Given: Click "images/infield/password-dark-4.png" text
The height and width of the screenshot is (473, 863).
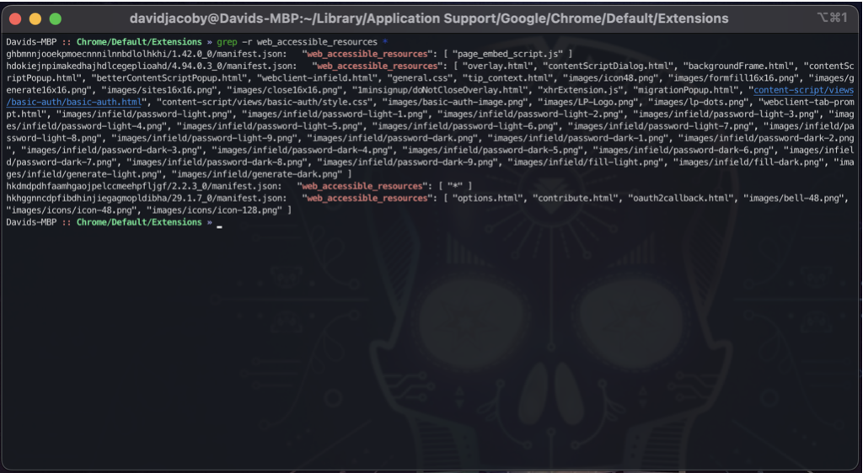Looking at the screenshot, I should point(302,150).
